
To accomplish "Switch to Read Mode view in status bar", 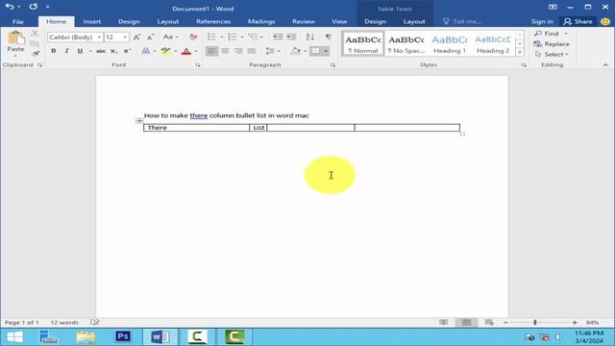I will 444,323.
